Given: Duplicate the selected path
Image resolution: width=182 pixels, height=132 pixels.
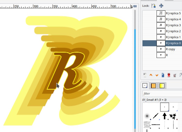Looking at the screenshot, I should [x=163, y=75].
